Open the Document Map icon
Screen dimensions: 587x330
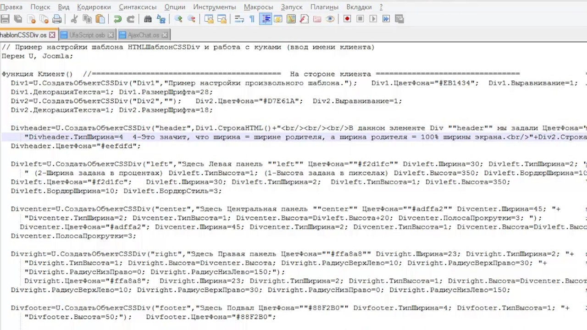point(291,19)
